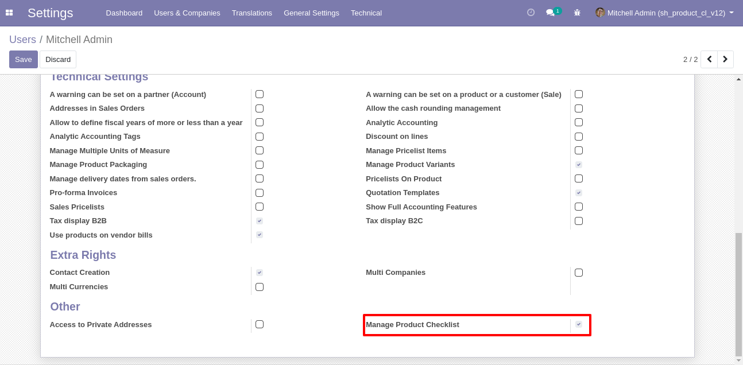Enable the Addresses in Sales Orders checkbox
Viewport: 743px width, 365px height.
pos(260,108)
